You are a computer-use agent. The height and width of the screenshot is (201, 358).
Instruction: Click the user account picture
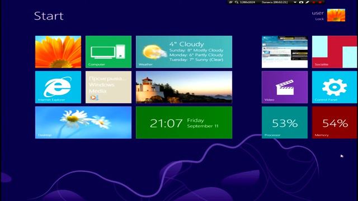[336, 15]
